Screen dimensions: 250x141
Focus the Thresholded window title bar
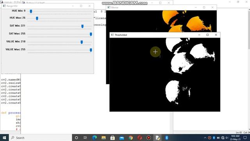coord(165,35)
